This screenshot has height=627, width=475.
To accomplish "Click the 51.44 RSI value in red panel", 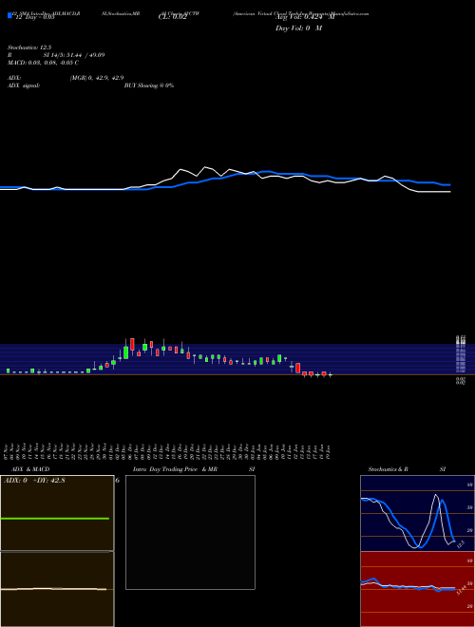I will pyautogui.click(x=462, y=590).
